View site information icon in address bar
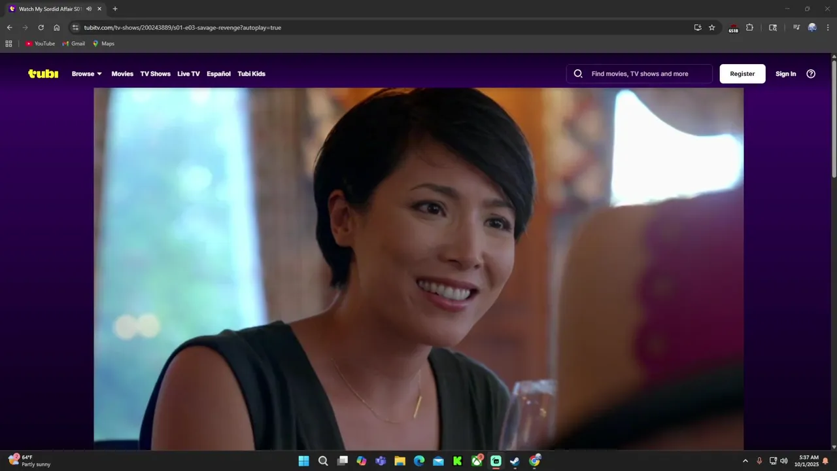This screenshot has width=837, height=471. [75, 27]
